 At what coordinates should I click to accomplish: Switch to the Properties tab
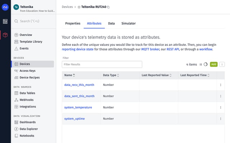73,23
